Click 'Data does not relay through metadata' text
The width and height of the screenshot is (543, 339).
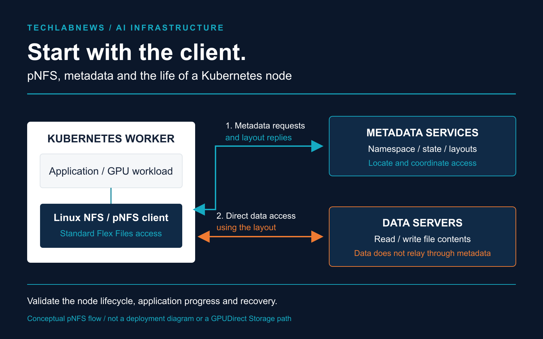423,253
